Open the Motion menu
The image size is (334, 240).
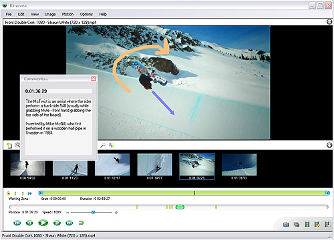[67, 14]
